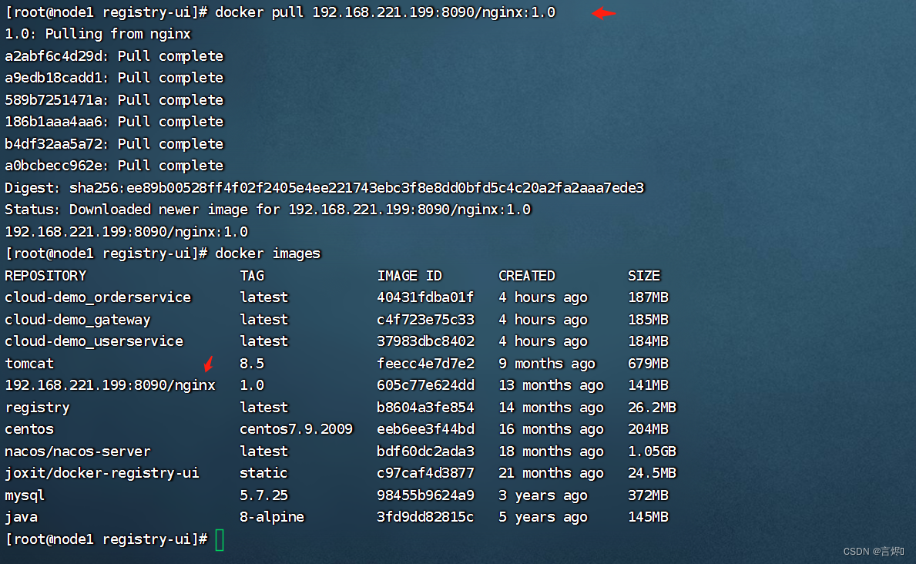The image size is (916, 564).
Task: Click layer 589b7251471a Pull complete line
Action: pos(114,100)
